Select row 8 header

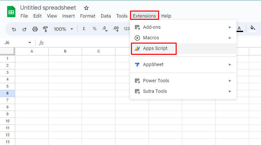point(7,107)
